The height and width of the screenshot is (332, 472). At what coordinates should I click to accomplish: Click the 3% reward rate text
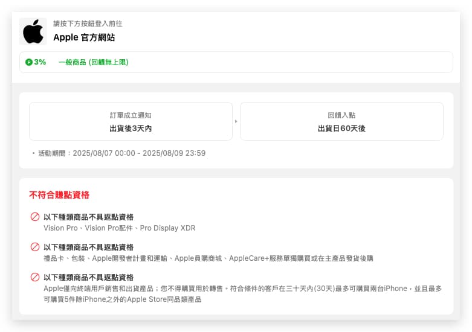(x=40, y=62)
